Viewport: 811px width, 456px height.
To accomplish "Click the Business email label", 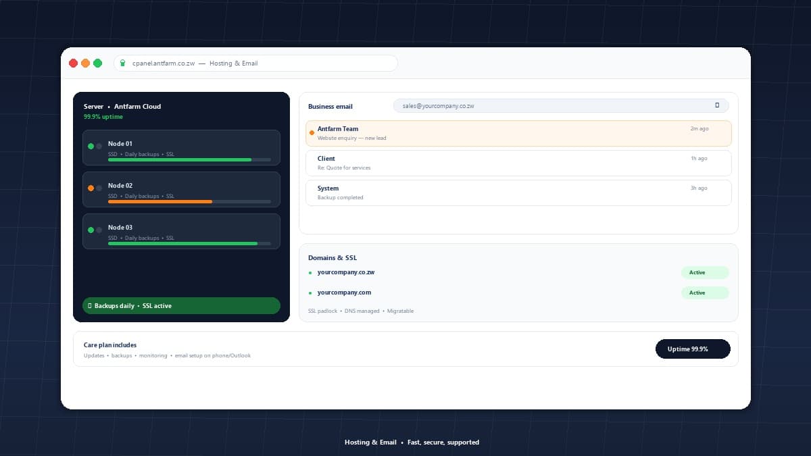I will coord(330,107).
